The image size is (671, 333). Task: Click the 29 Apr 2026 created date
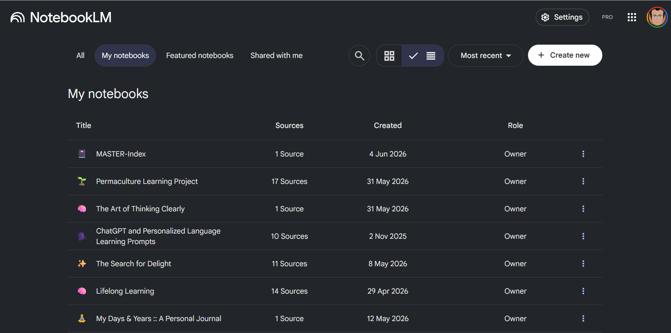tap(388, 291)
